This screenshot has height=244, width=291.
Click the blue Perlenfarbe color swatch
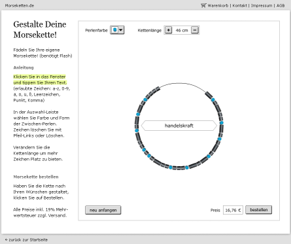(115, 30)
